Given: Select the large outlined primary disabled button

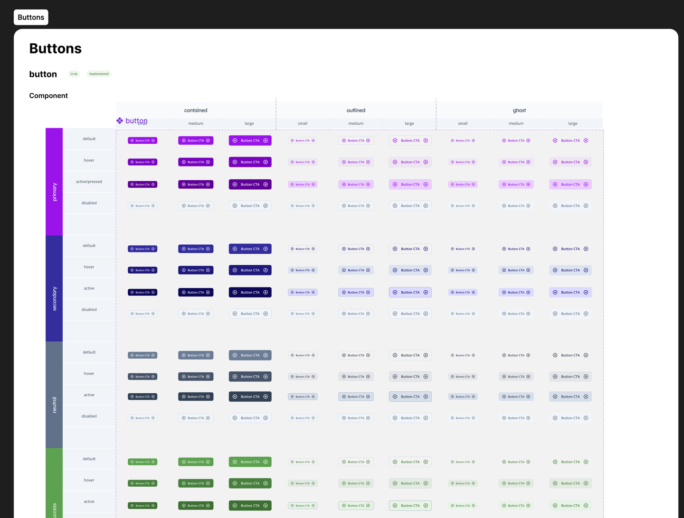Looking at the screenshot, I should (x=410, y=206).
